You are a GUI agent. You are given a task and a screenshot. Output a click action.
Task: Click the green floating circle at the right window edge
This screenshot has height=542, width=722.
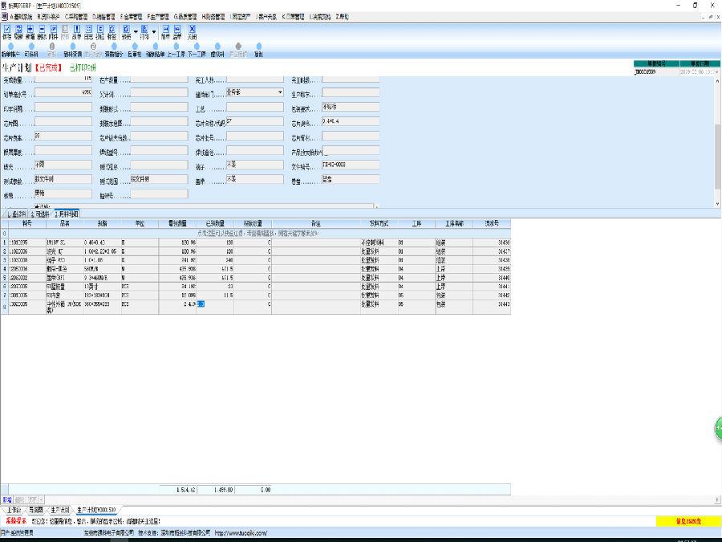718,428
